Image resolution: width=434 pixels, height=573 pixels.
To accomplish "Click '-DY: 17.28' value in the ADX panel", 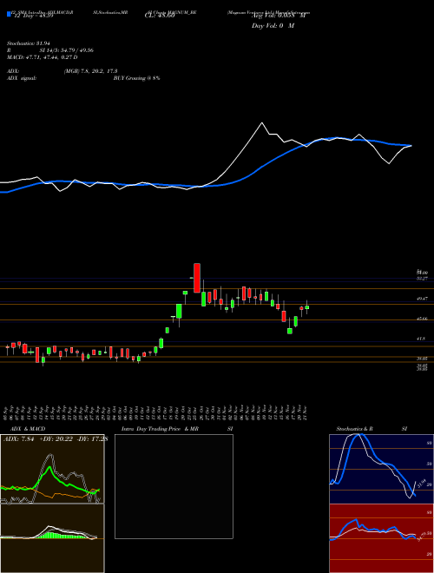I will point(90,439).
